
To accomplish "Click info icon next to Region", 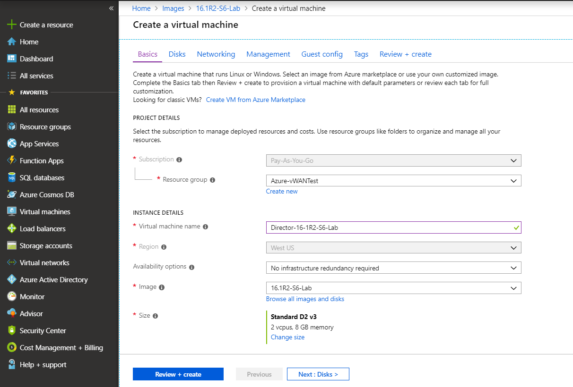I will [x=164, y=247].
